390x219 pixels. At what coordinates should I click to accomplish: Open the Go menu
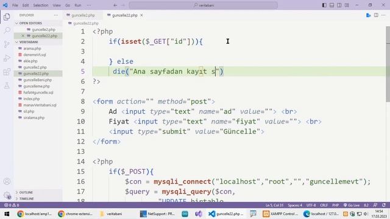click(68, 5)
